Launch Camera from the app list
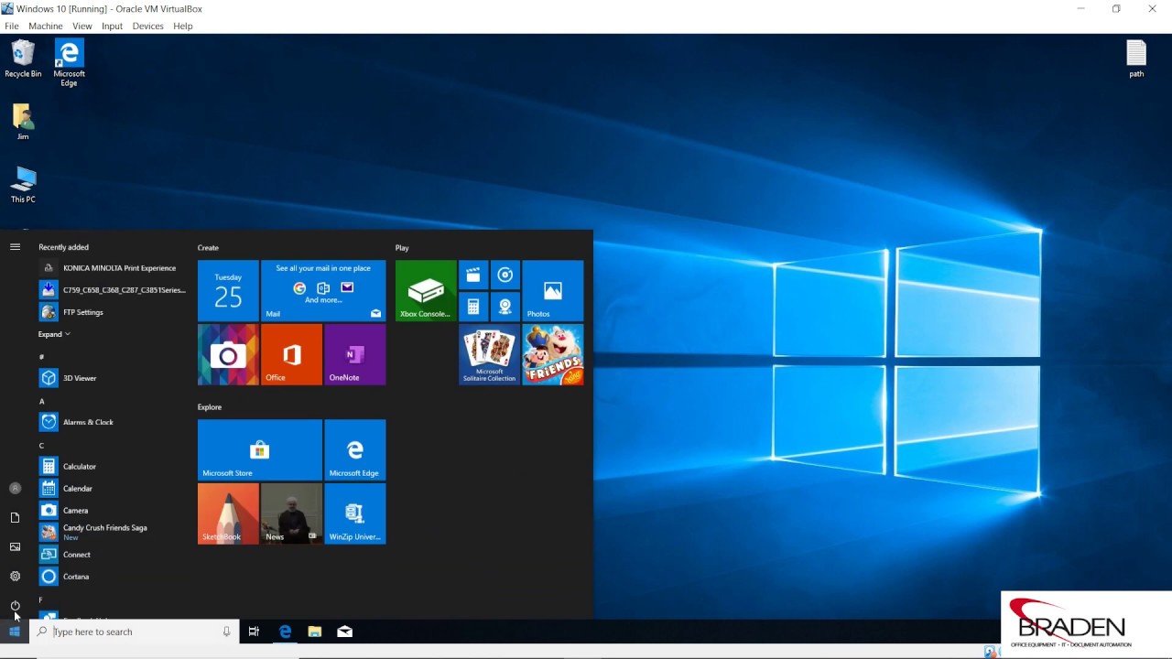This screenshot has width=1172, height=659. pos(110,511)
